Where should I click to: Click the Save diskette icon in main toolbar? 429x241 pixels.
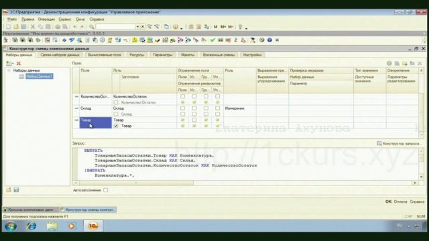(x=23, y=27)
